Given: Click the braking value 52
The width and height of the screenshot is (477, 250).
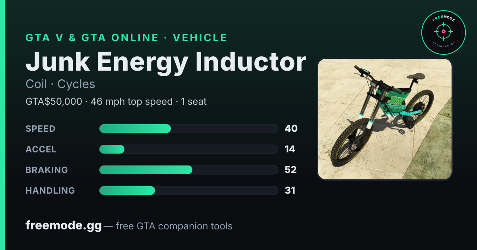Looking at the screenshot, I should [291, 170].
